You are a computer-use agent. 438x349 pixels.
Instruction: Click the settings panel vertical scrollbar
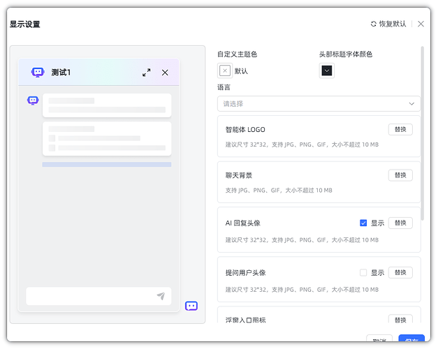423,126
